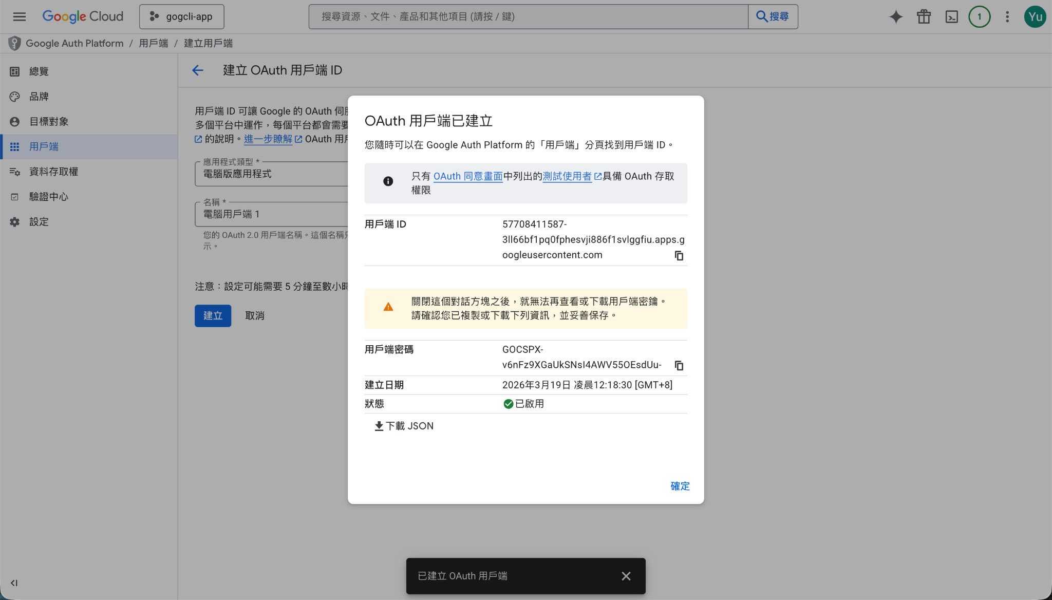Open the notifications badge showing 1
This screenshot has width=1052, height=600.
pyautogui.click(x=979, y=17)
